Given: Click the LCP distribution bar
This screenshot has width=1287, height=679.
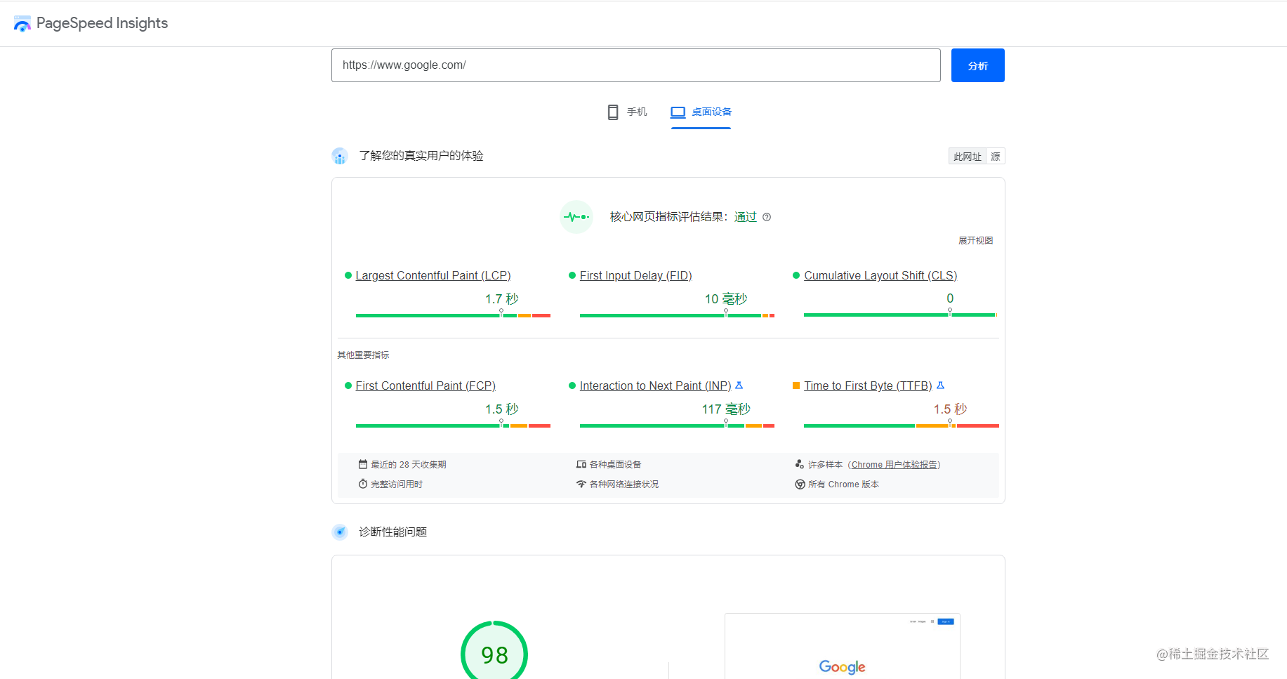Looking at the screenshot, I should click(453, 315).
